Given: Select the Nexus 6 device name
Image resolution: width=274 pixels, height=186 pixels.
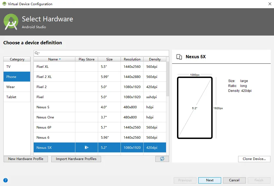Looking at the screenshot, I should pos(43,138).
